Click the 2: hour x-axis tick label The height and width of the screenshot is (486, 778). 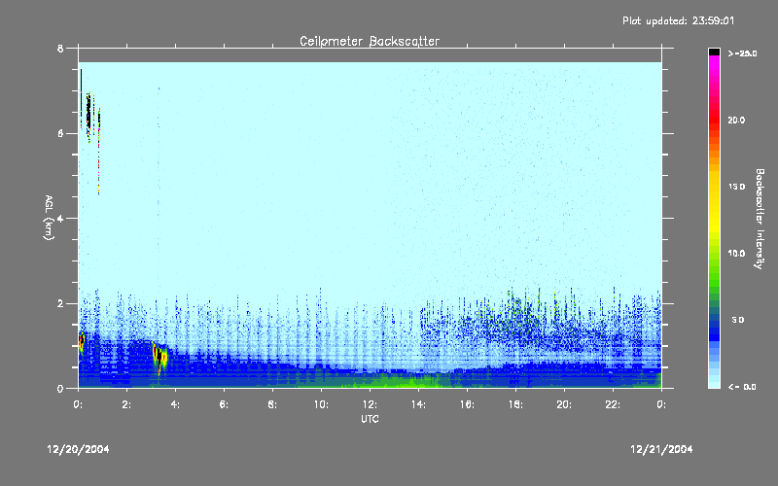pos(126,404)
